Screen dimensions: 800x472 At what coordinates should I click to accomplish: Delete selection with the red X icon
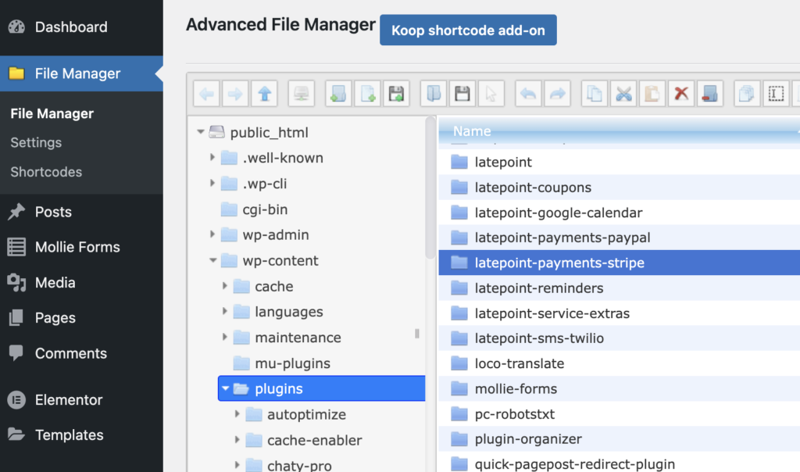tap(680, 93)
